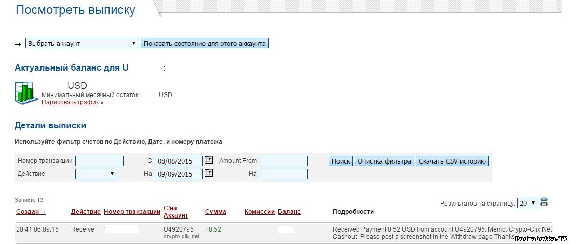Expand the 'Действие' filter dropdown
Viewport: 570px width, 244px height.
coord(96,174)
